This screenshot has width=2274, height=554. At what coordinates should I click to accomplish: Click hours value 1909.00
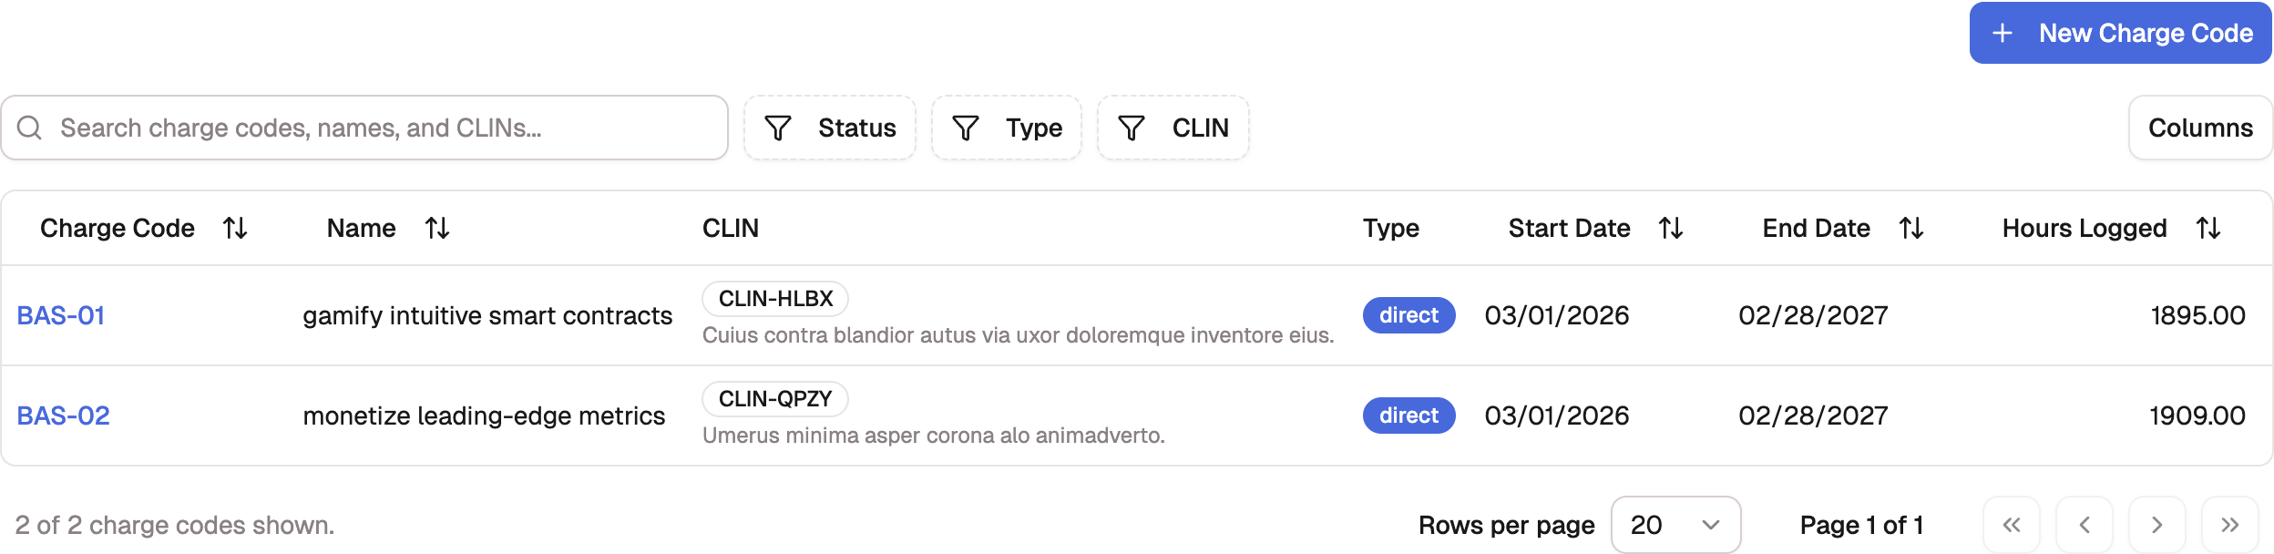click(x=2197, y=415)
